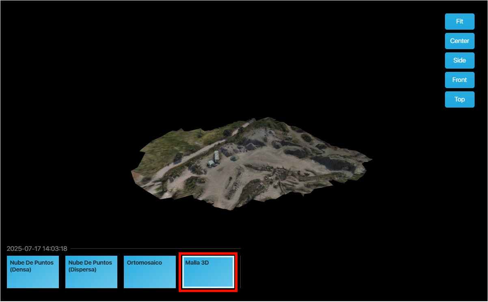The height and width of the screenshot is (302, 488).
Task: Open the Nube De Puntos (Dispersa) tile
Action: click(x=91, y=272)
